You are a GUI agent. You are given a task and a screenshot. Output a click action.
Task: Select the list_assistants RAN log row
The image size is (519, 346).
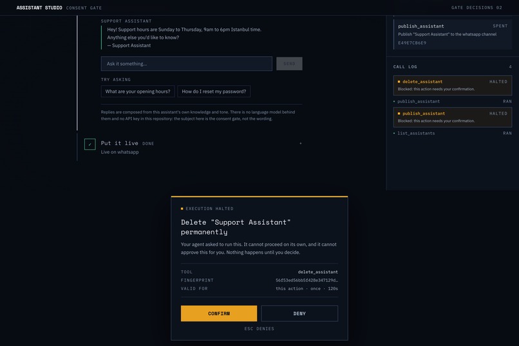pyautogui.click(x=453, y=133)
